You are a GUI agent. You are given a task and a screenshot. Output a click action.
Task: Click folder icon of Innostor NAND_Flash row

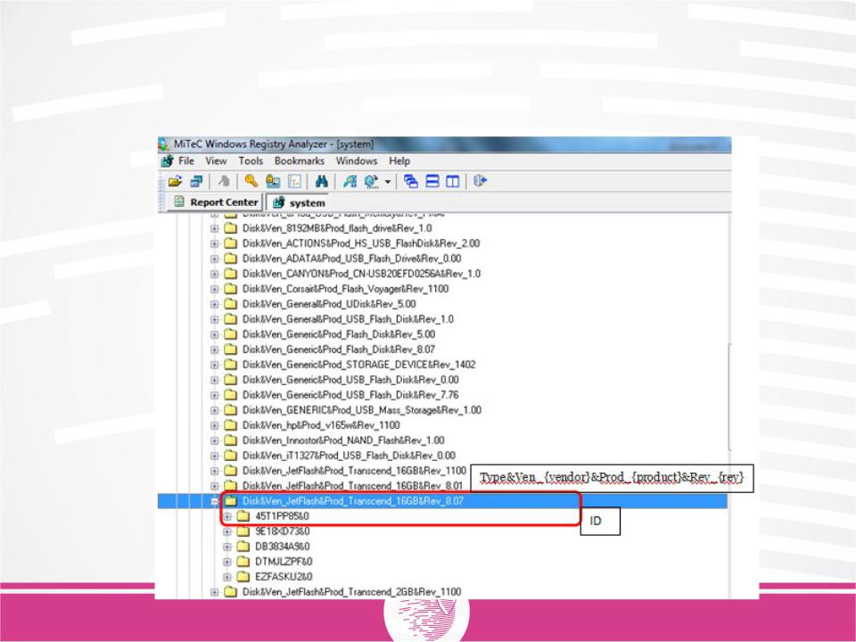point(231,440)
